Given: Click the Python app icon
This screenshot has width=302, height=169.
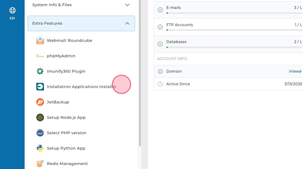Looking at the screenshot, I should (40, 148).
